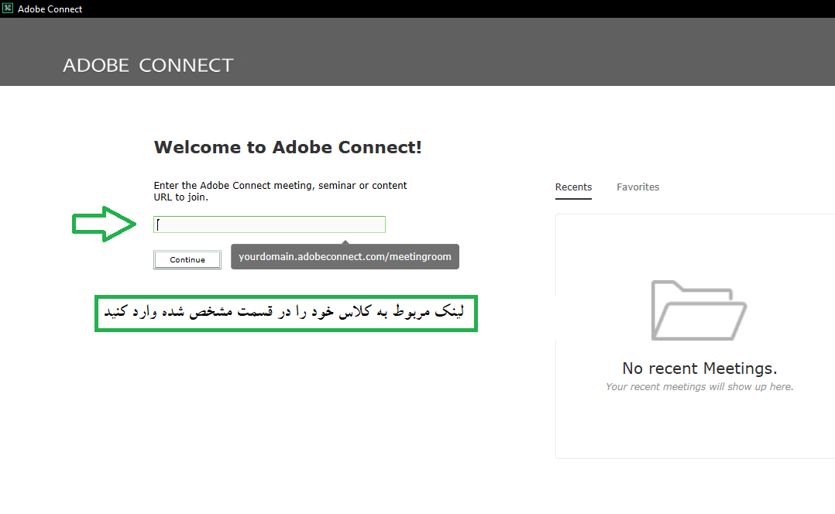Click the 'Enter the Adobe Connect meeting' instruction text
The height and width of the screenshot is (514, 835).
[x=280, y=191]
